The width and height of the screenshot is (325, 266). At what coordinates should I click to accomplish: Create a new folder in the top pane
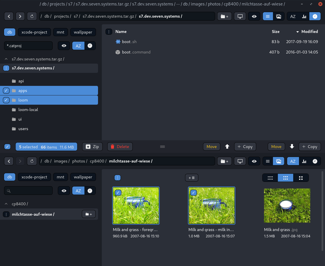pyautogui.click(x=224, y=16)
